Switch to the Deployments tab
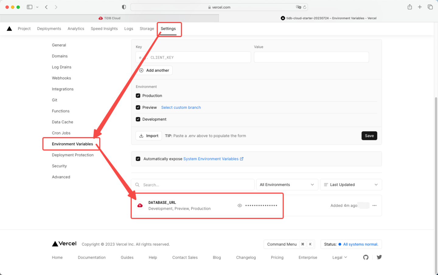 tap(49, 28)
